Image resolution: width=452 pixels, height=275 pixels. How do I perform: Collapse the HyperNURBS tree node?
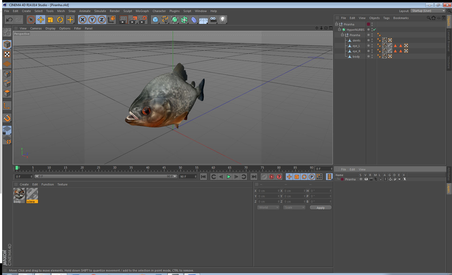tap(339, 29)
